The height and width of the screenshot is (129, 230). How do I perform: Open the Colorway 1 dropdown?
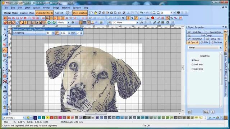coord(24,118)
